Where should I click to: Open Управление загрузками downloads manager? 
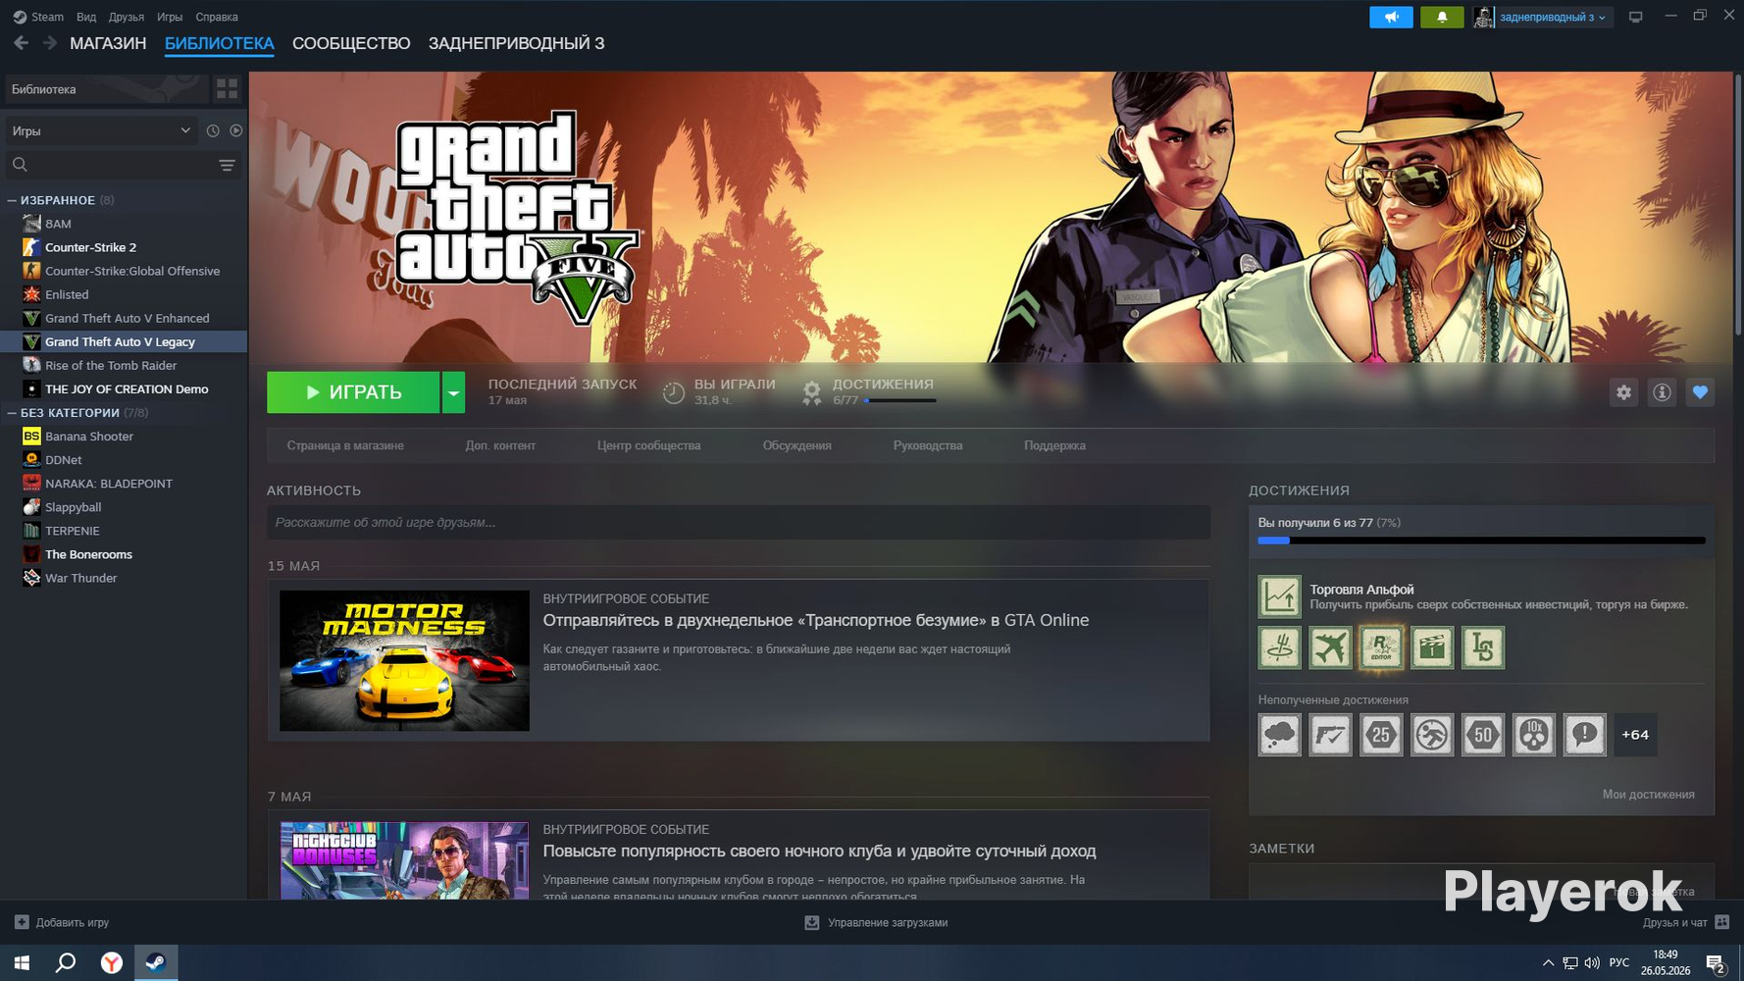[876, 922]
